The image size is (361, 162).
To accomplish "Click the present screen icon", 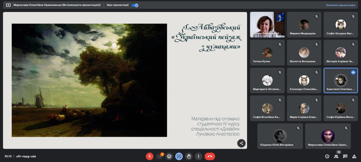I will (x=179, y=156).
